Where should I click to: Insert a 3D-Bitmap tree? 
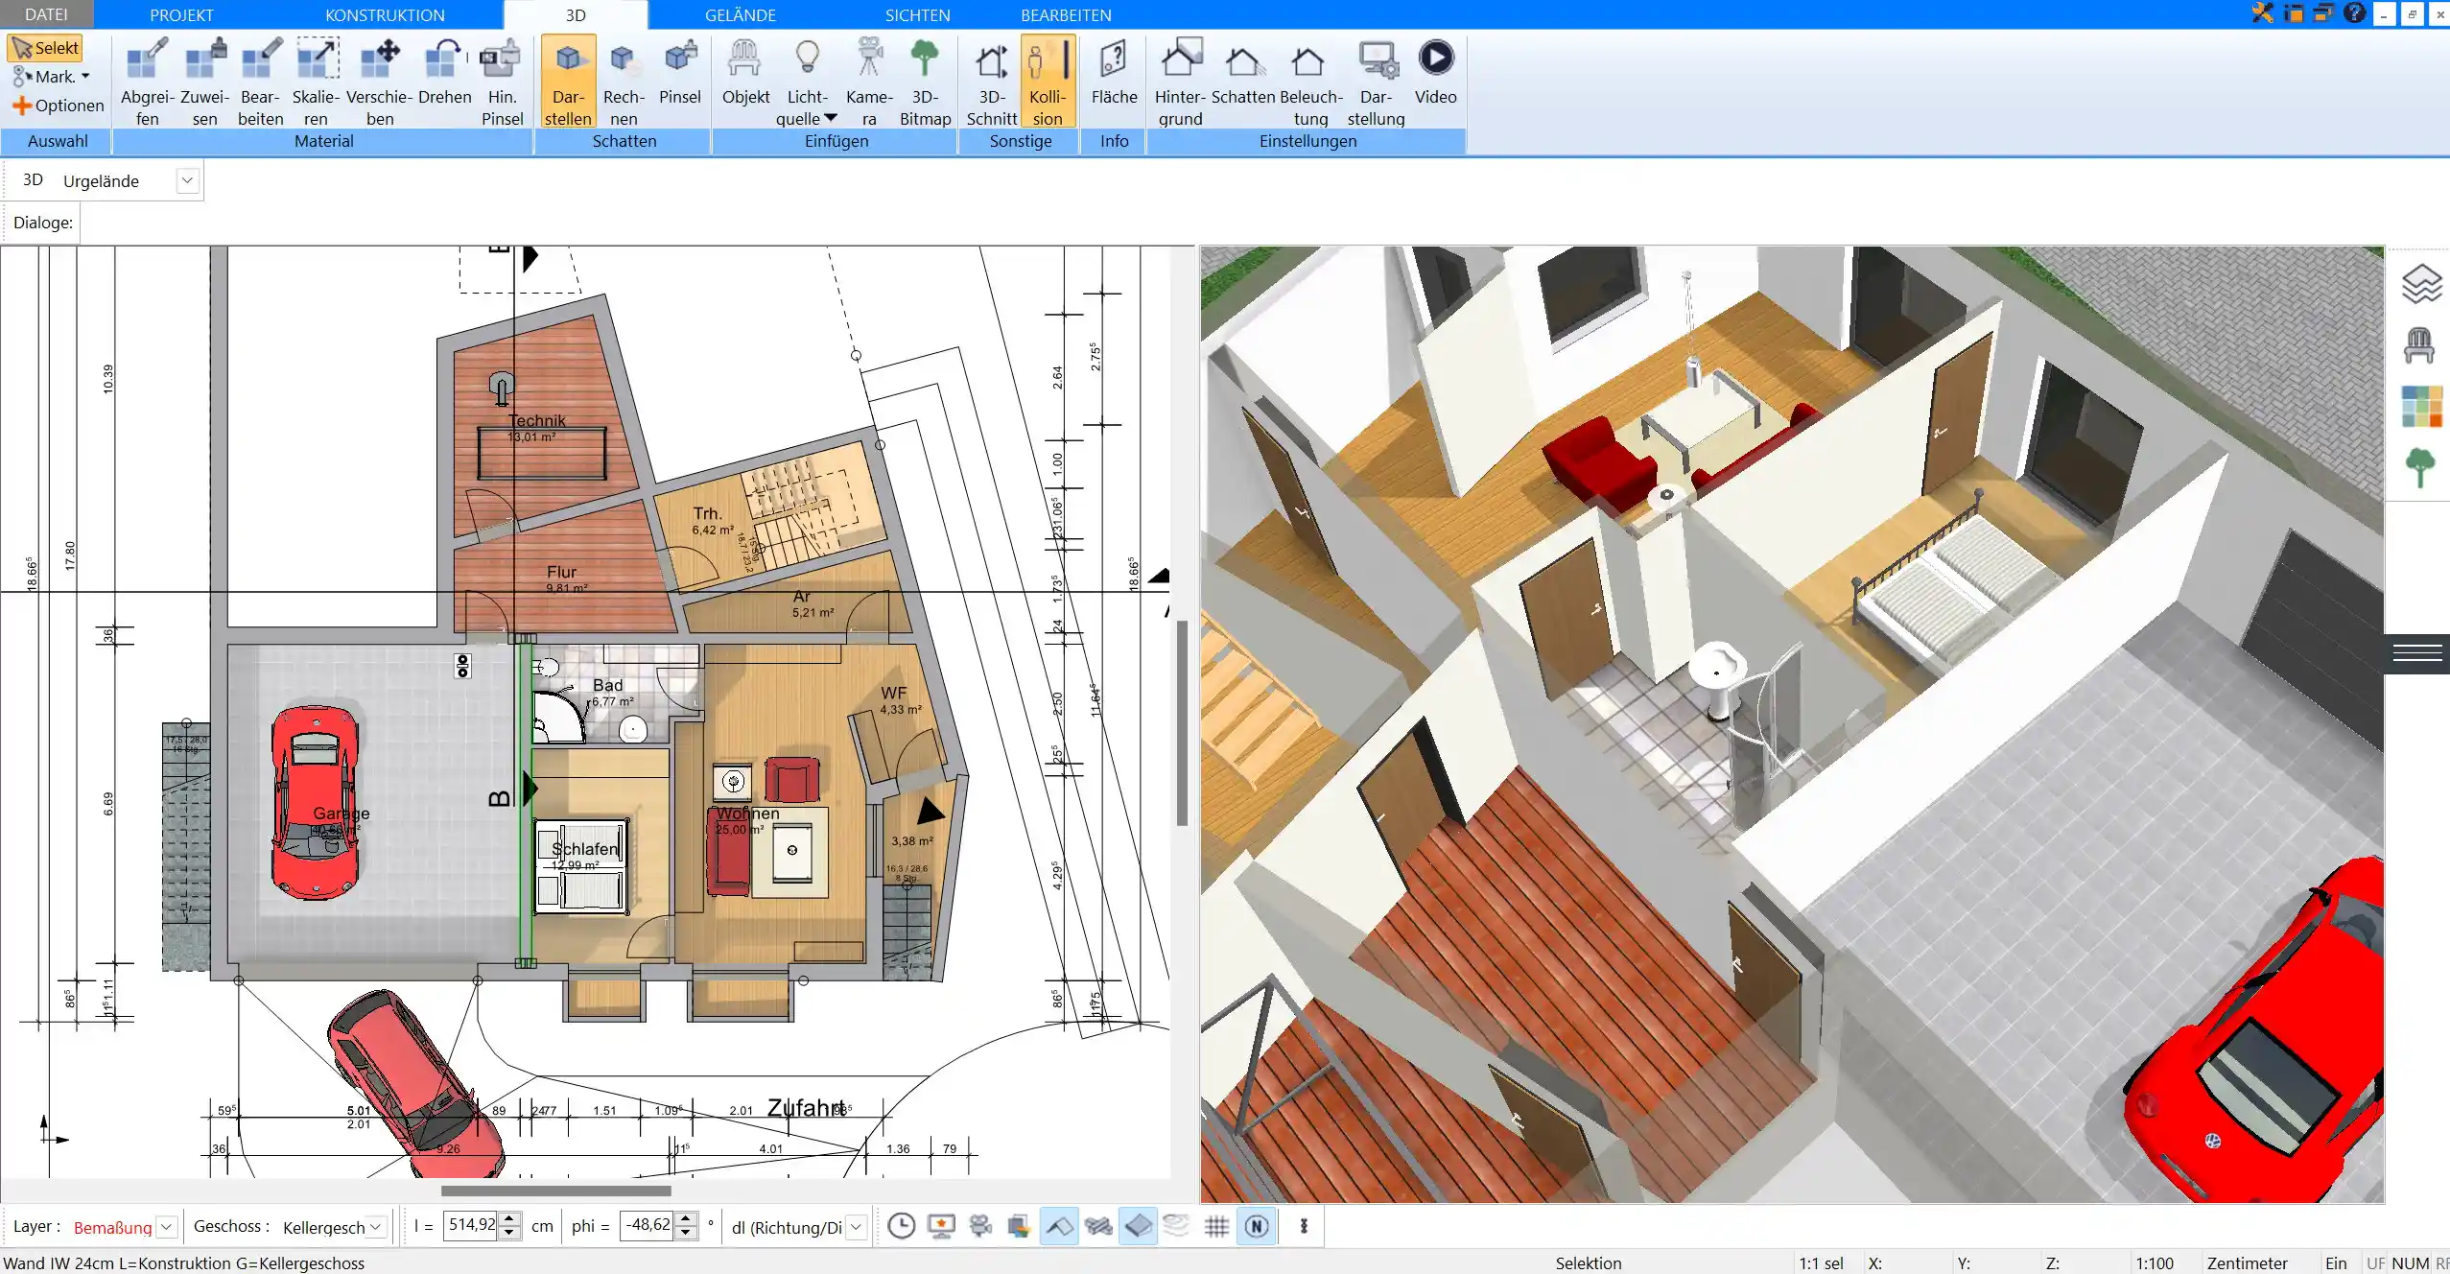[x=925, y=82]
